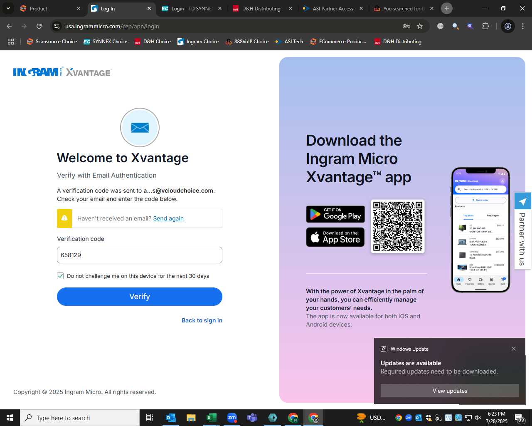This screenshot has height=426, width=532.
Task: Dismiss the Windows Update notification
Action: click(x=514, y=349)
